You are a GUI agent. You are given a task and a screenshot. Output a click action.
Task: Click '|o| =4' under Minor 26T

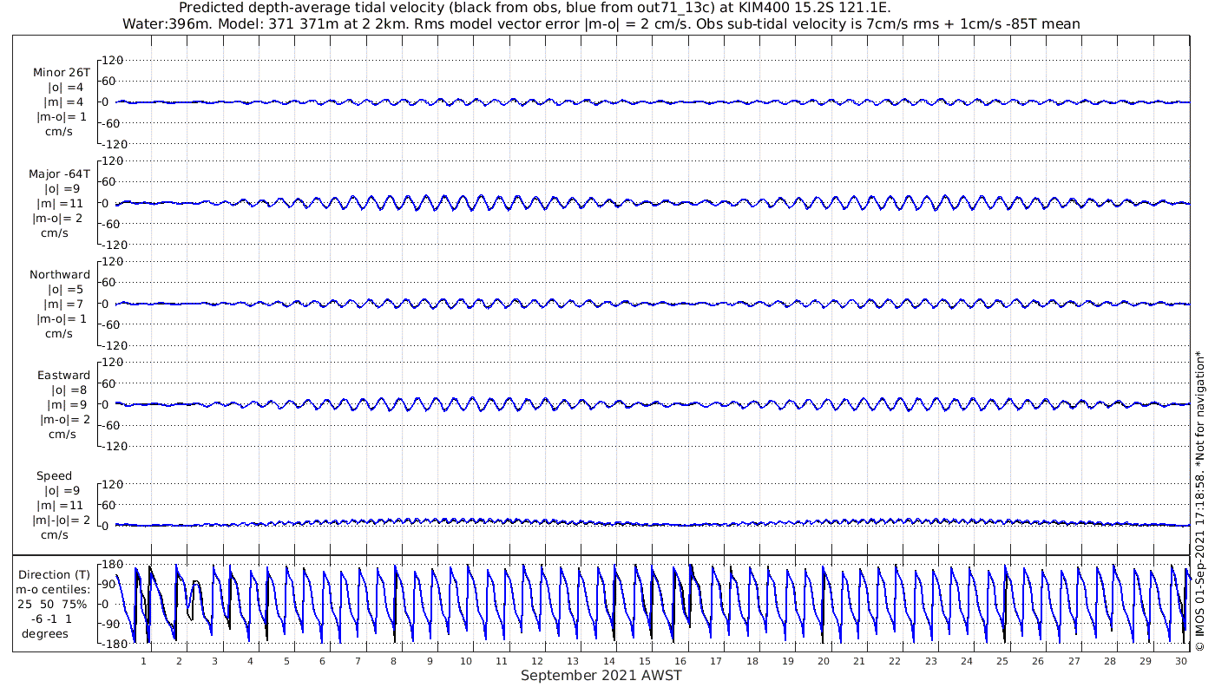[66, 88]
